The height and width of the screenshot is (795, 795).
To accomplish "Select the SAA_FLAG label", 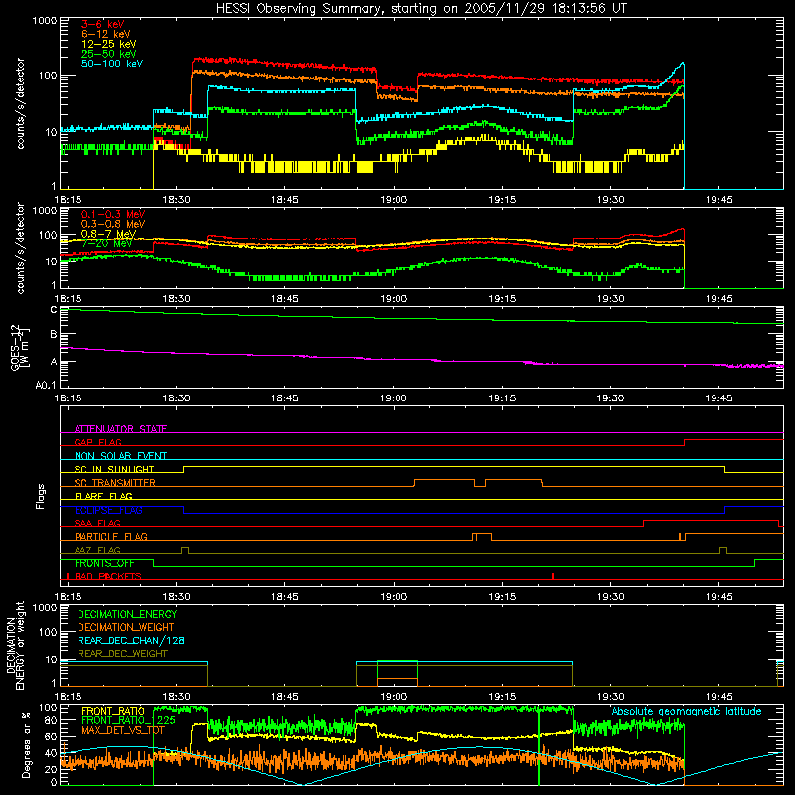I will click(x=97, y=523).
